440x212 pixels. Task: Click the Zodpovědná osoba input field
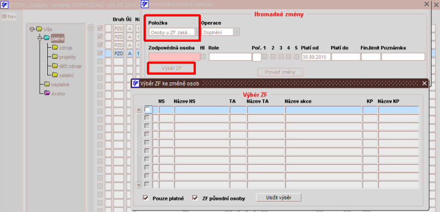pyautogui.click(x=174, y=57)
